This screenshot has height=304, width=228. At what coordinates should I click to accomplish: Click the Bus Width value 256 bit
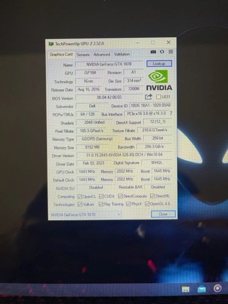[x=158, y=138]
